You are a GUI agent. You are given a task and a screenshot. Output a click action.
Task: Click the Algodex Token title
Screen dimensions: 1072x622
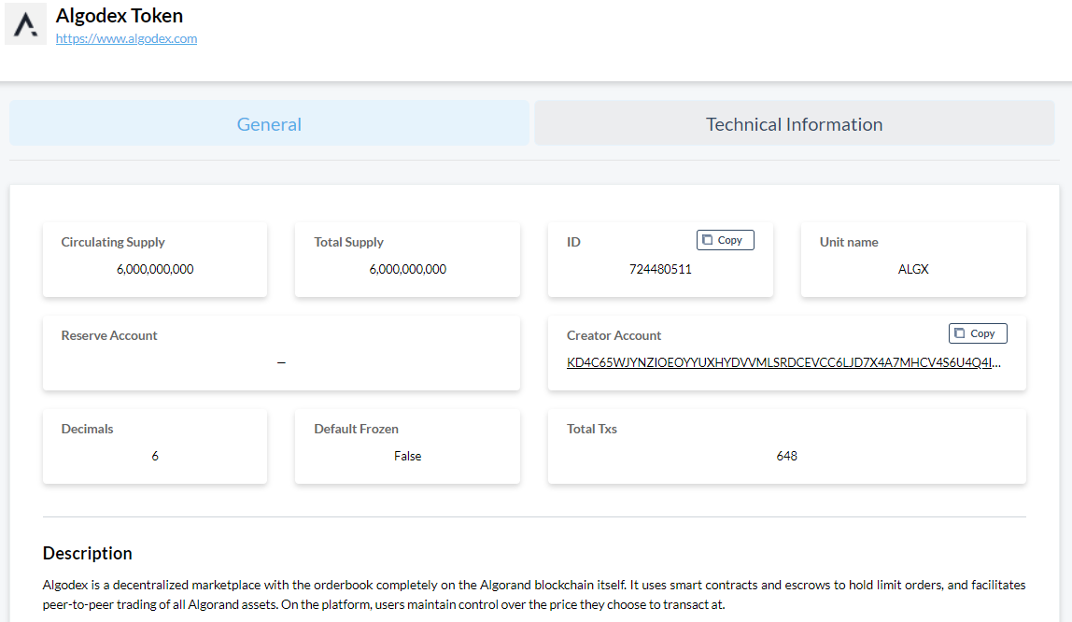pos(120,16)
